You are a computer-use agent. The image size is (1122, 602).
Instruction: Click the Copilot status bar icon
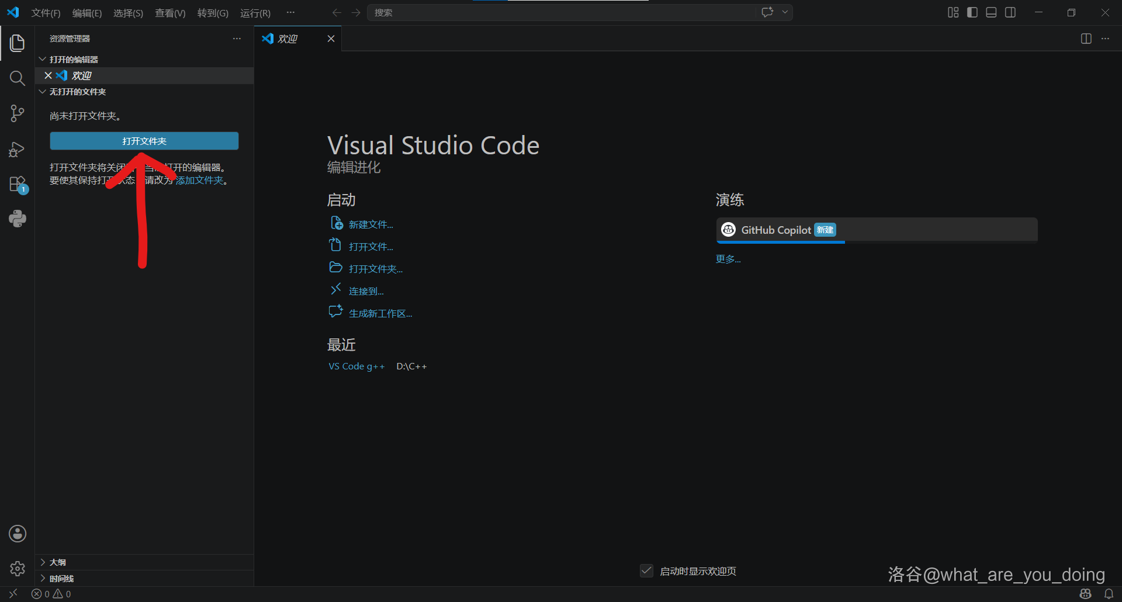pos(1086,594)
